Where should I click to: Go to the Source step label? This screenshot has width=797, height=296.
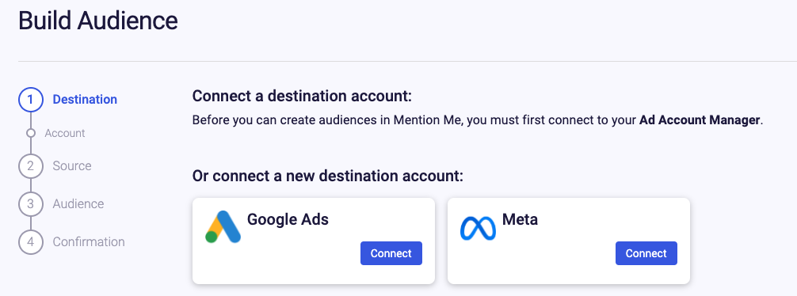click(x=72, y=166)
